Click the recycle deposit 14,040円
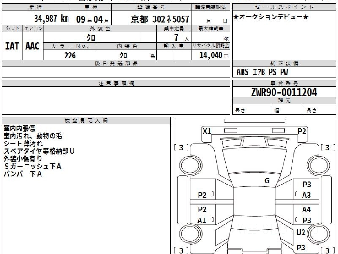The height and width of the screenshot is (254, 338). tap(214, 55)
